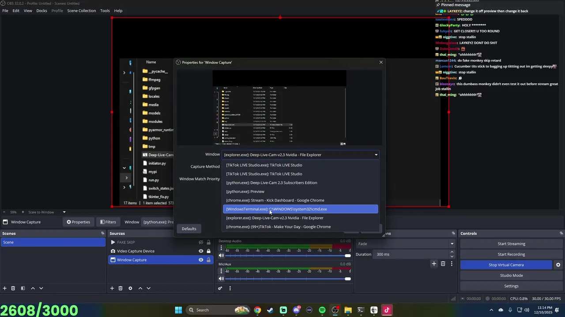Image resolution: width=565 pixels, height=317 pixels.
Task: Open the Docks menu
Action: [x=41, y=11]
